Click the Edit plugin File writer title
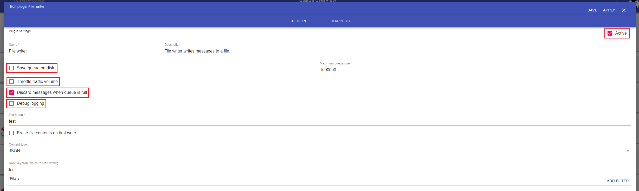This screenshot has height=191, width=639. 27,6
